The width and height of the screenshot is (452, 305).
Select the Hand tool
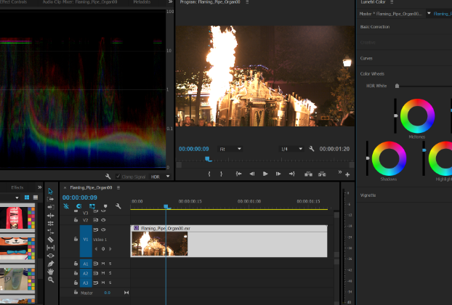[50, 272]
